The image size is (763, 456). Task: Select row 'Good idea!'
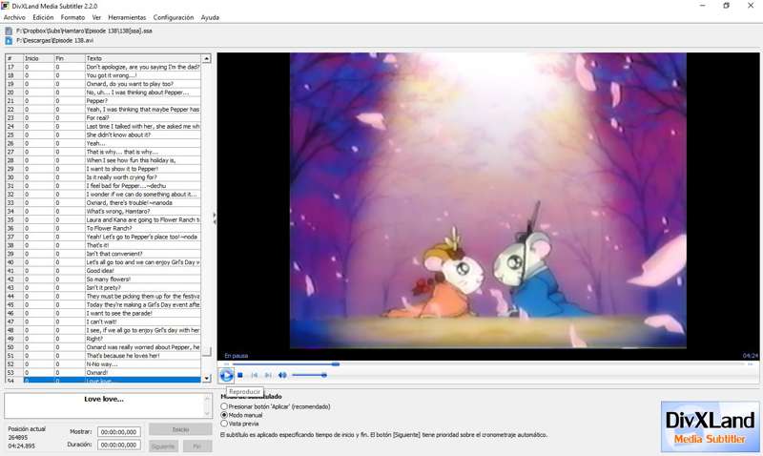(103, 271)
